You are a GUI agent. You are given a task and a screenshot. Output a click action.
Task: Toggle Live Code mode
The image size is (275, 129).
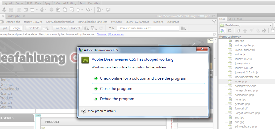coord(33,28)
